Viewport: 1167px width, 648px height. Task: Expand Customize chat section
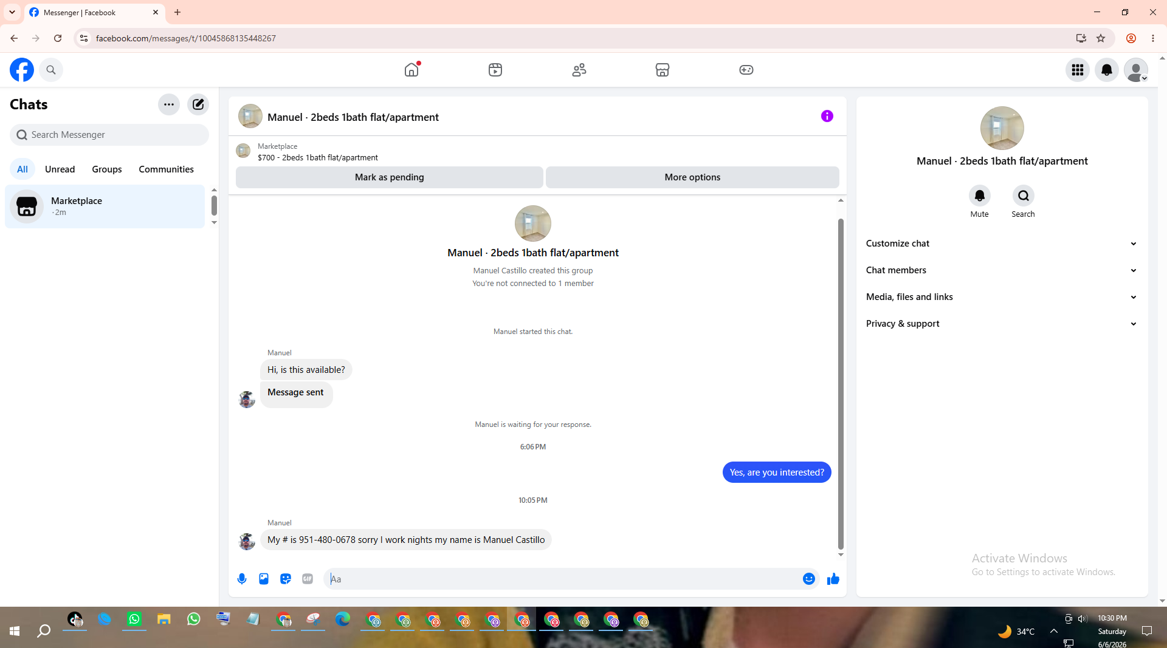[x=1002, y=244]
